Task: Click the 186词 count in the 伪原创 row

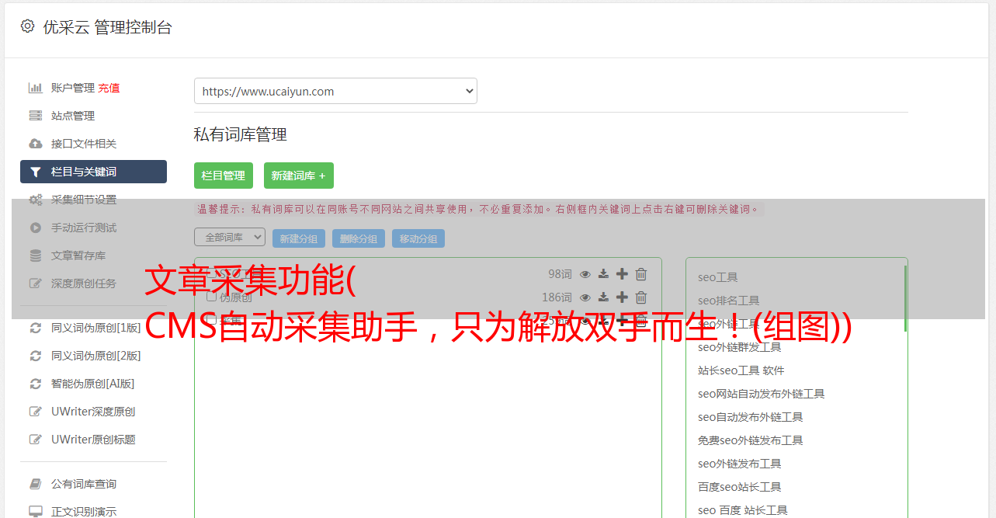Action: click(557, 297)
